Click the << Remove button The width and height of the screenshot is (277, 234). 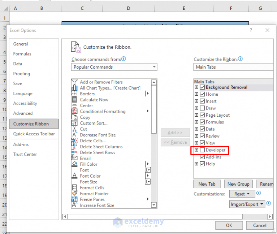(x=175, y=142)
